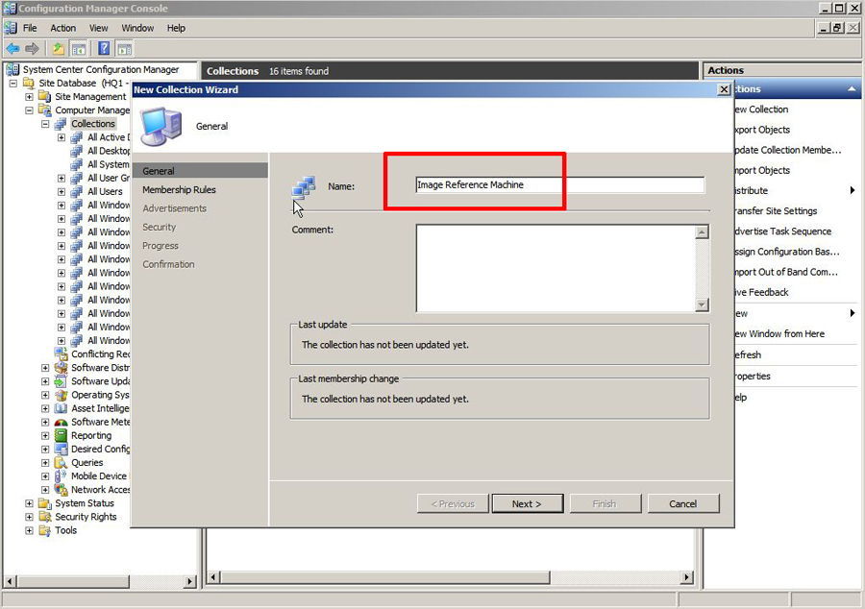Viewport: 865px width, 609px height.
Task: Open the blue Help question mark icon
Action: coord(104,48)
